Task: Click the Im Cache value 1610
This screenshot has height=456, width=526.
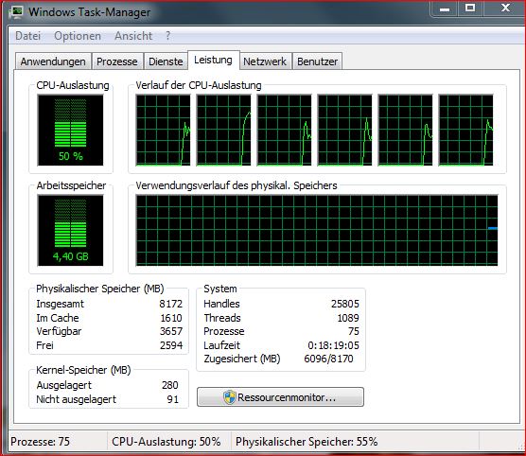Action: (171, 318)
